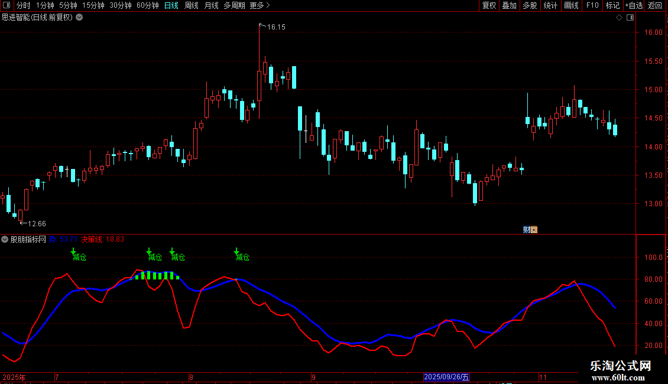Image resolution: width=668 pixels, height=384 pixels.
Task: Switch to 月线 monthly chart
Action: [211, 5]
